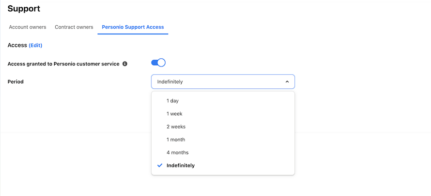Pick the 2 weeks period option
The height and width of the screenshot is (196, 431).
coord(223,127)
